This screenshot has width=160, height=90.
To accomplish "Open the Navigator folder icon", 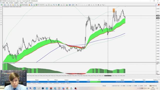I will point(13,5).
